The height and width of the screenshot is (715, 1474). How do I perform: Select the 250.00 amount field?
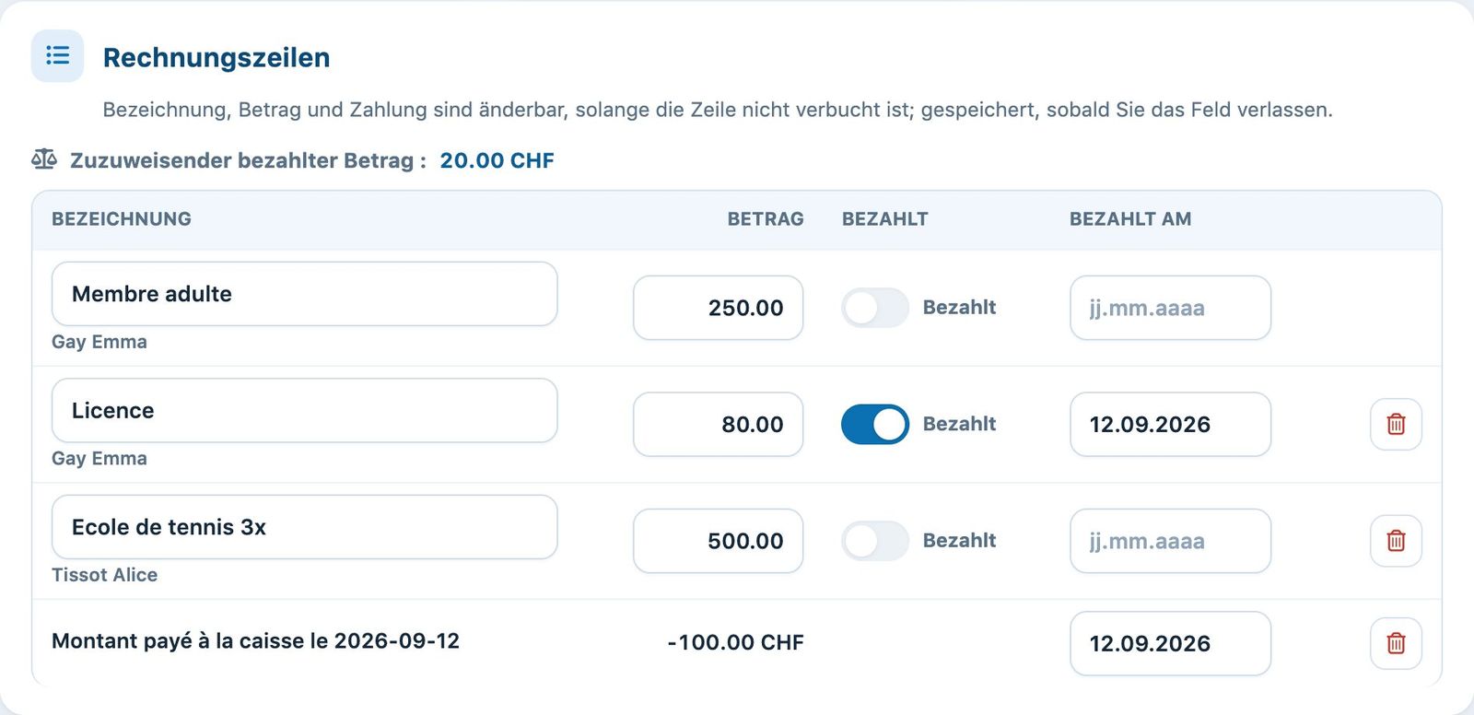click(x=719, y=308)
